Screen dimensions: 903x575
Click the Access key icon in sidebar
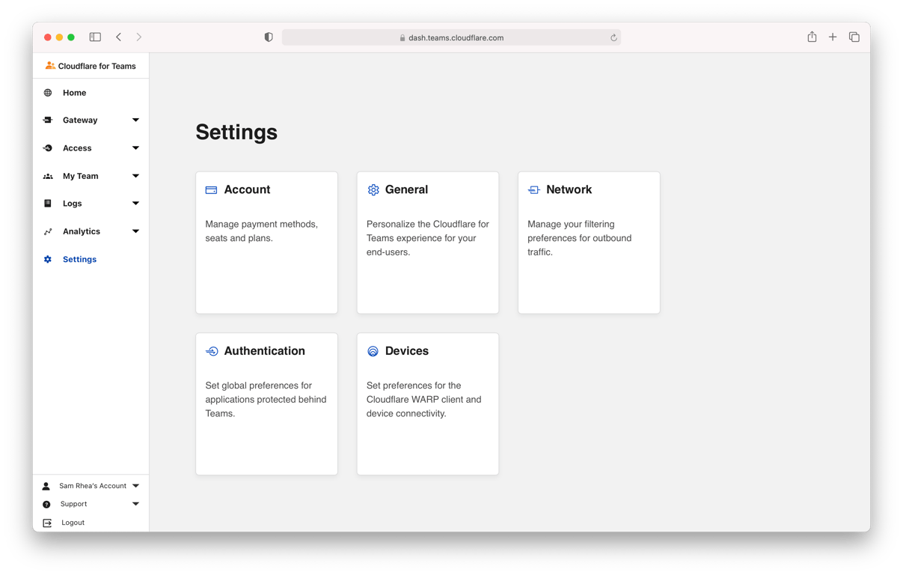47,147
